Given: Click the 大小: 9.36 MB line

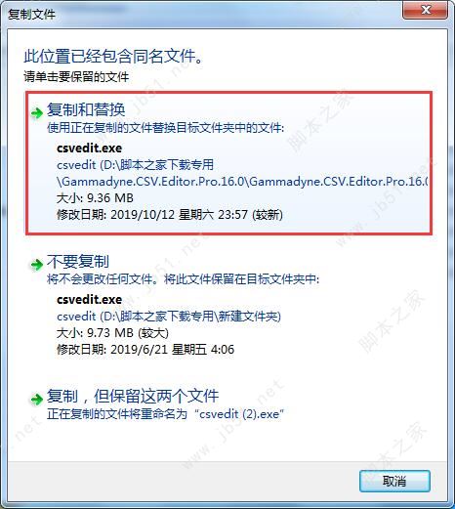Looking at the screenshot, I should pyautogui.click(x=95, y=198).
